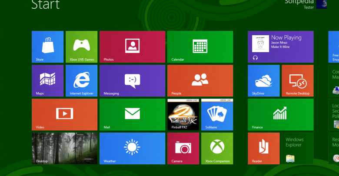Viewport: 339px width, 176px height.
Task: Start the Pinball FX2 game
Action: (183, 114)
